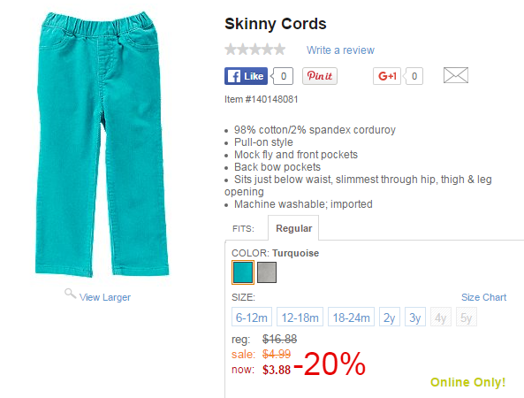The width and height of the screenshot is (524, 398).
Task: Click the magnifier icon beside View Larger
Action: point(70,294)
